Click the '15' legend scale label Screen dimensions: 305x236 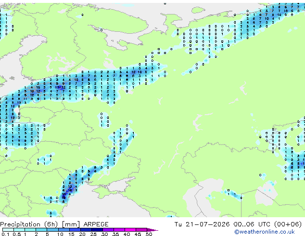pyautogui.click(x=71, y=234)
